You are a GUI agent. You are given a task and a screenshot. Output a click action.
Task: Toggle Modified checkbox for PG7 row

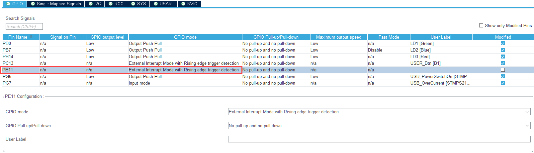(x=503, y=83)
